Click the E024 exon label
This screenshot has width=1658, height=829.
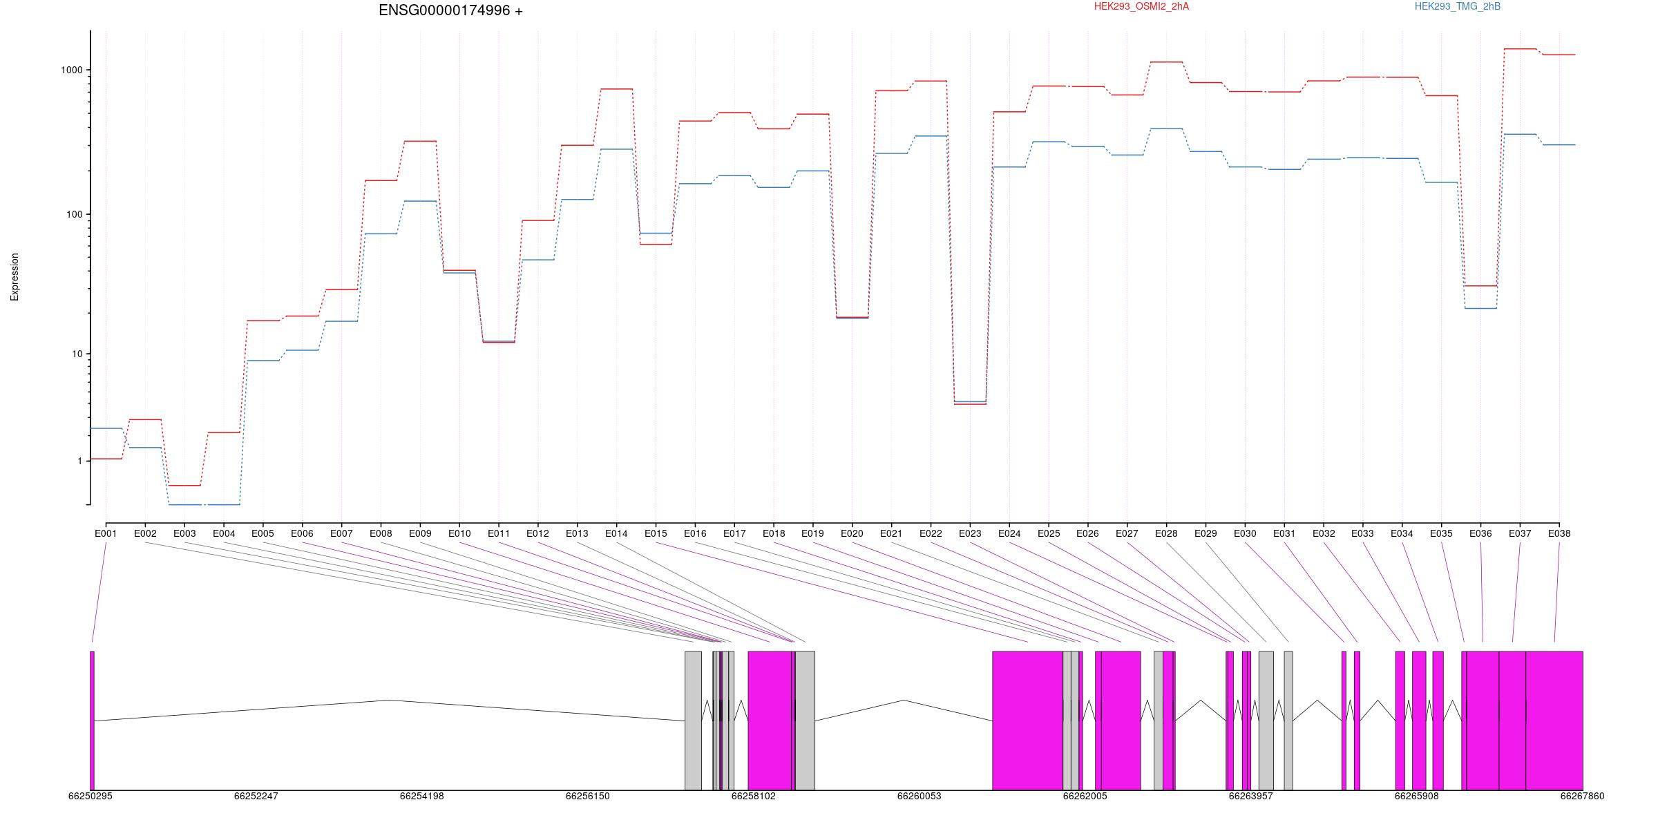[x=1009, y=533]
